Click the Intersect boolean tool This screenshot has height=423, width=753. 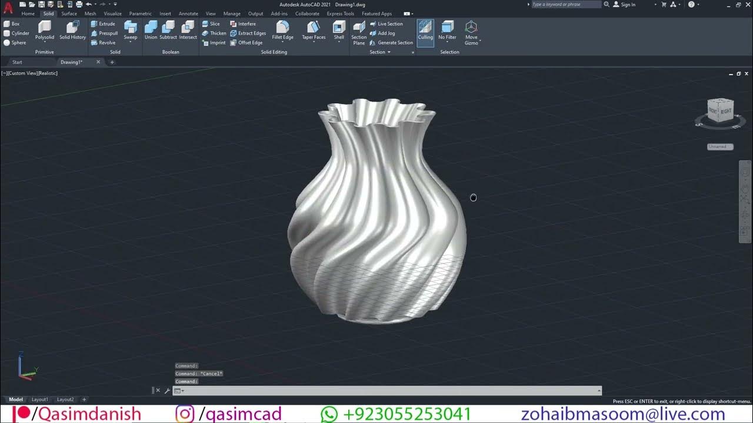tap(188, 30)
